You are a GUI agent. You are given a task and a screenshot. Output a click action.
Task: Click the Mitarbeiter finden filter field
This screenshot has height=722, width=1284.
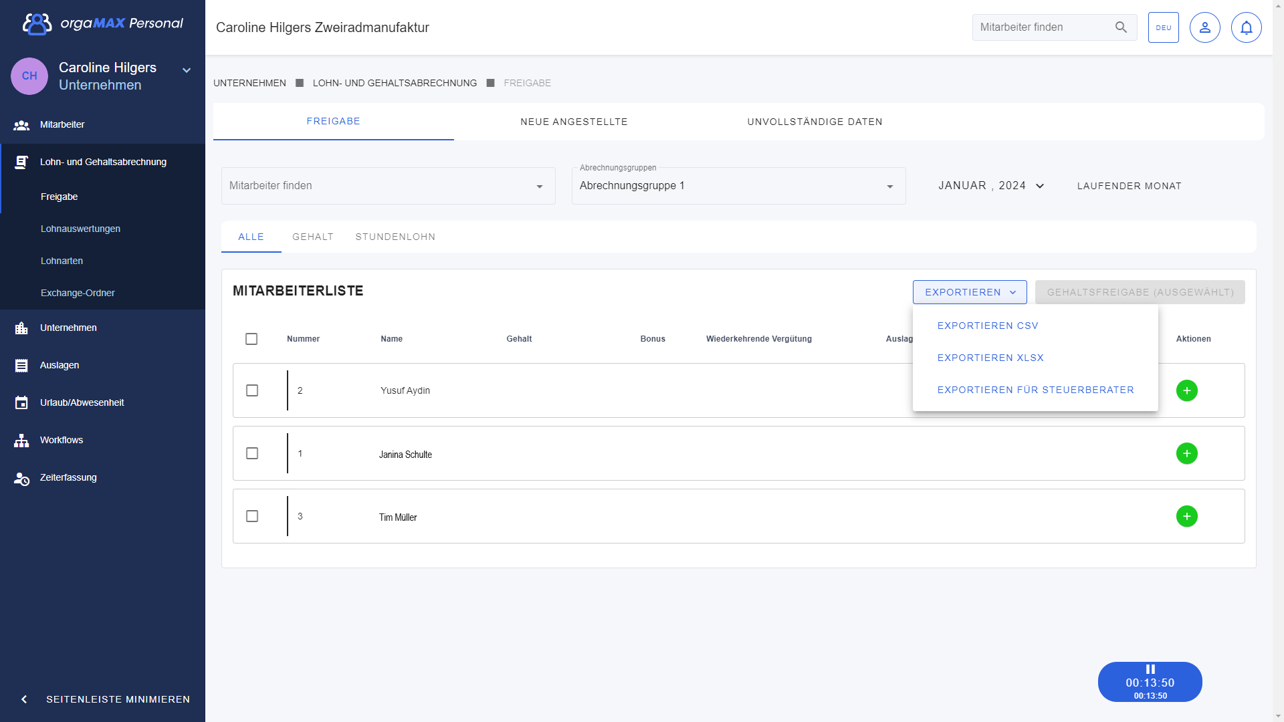pyautogui.click(x=381, y=186)
